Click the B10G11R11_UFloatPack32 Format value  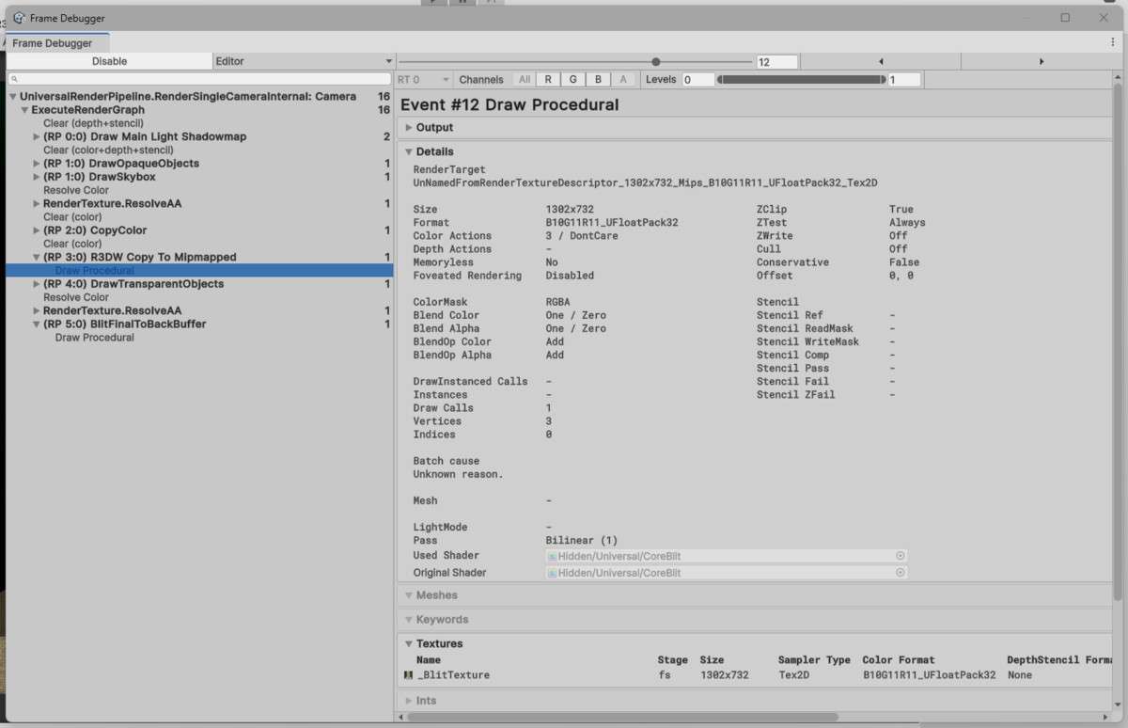pos(612,223)
